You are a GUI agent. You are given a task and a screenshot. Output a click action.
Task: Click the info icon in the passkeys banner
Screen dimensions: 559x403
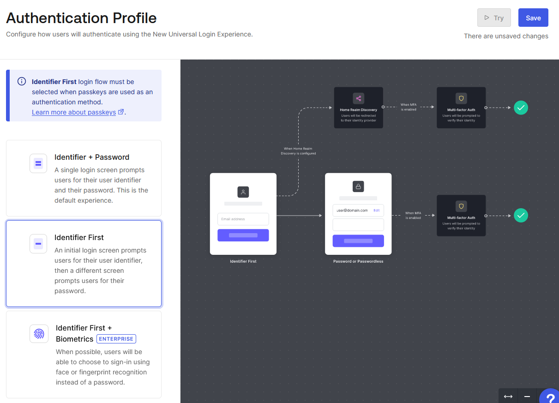(x=21, y=81)
